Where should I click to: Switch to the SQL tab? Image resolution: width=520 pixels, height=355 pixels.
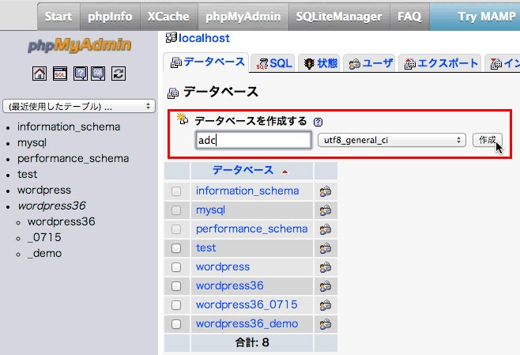point(273,63)
